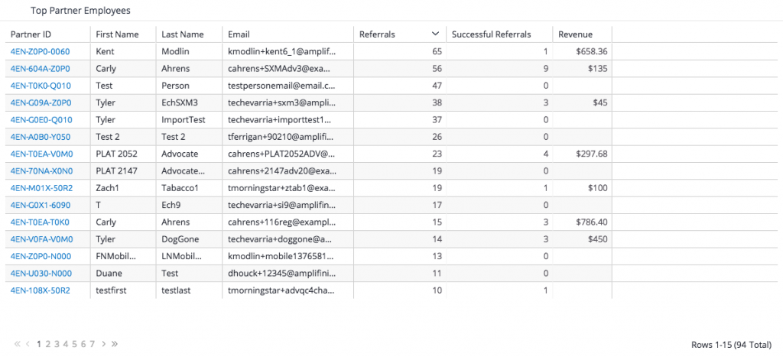The image size is (783, 357).
Task: Go to page 7 of results
Action: (x=93, y=344)
